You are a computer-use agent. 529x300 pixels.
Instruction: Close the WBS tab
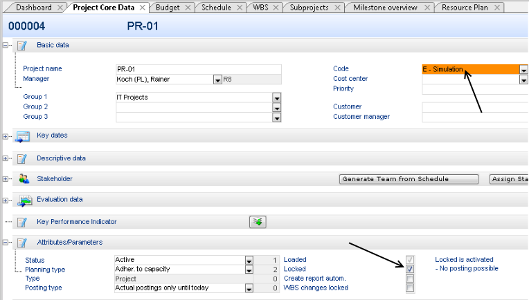coord(276,8)
